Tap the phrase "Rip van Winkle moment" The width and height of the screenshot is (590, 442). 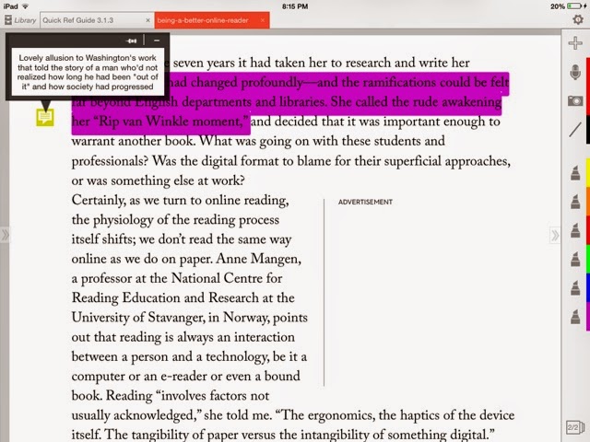pyautogui.click(x=169, y=122)
